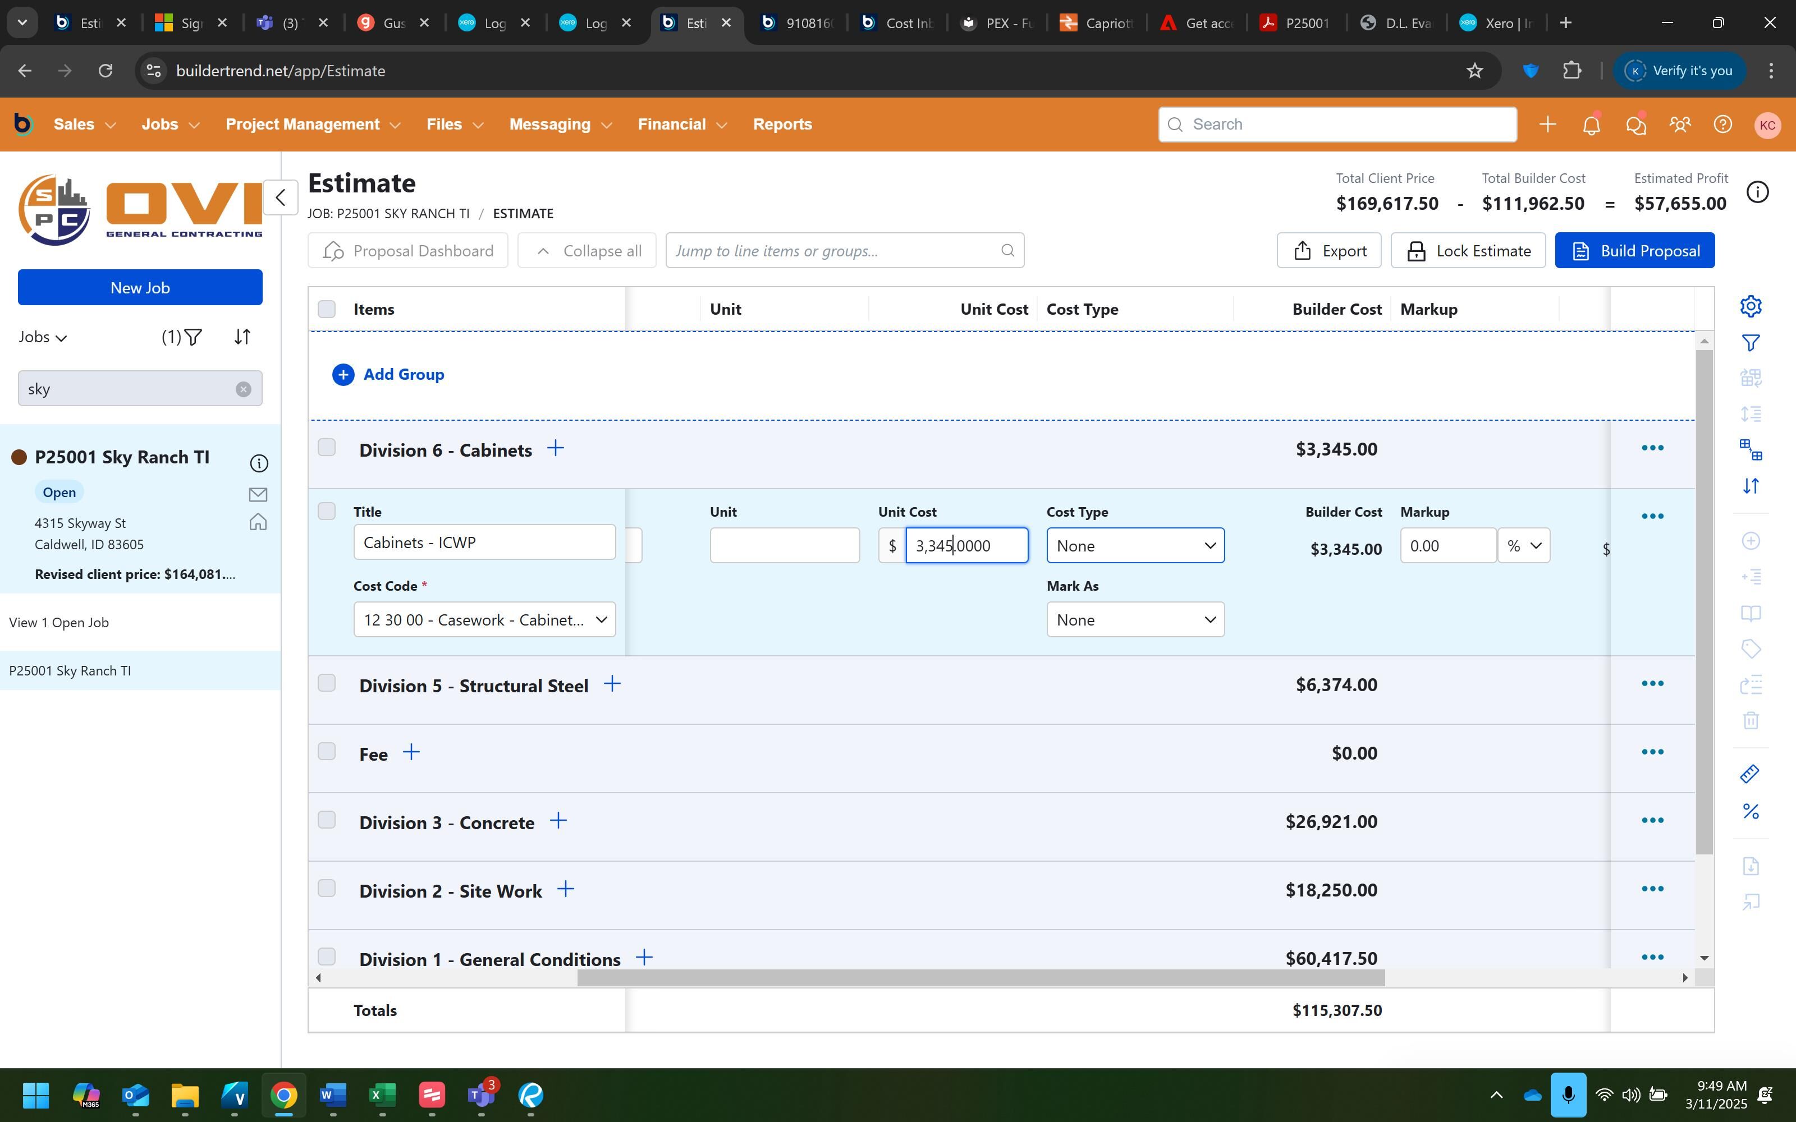Toggle the select-all Items header checkbox
This screenshot has width=1796, height=1122.
(x=327, y=310)
